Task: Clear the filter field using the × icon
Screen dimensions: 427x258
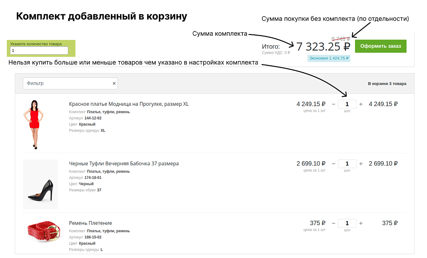Action: 114,83
